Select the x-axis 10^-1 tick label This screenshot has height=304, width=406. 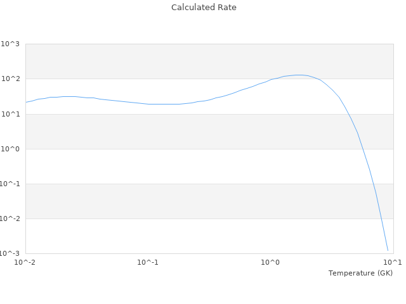(148, 262)
